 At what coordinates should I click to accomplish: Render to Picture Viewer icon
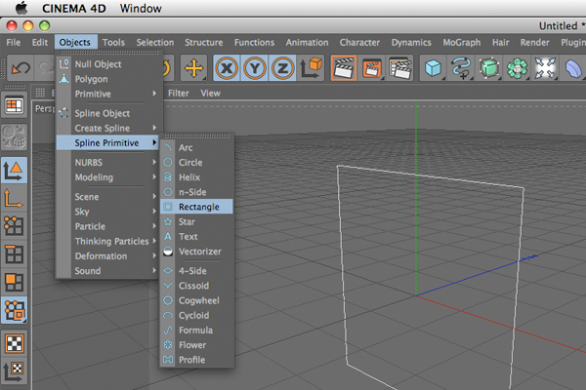coord(371,68)
